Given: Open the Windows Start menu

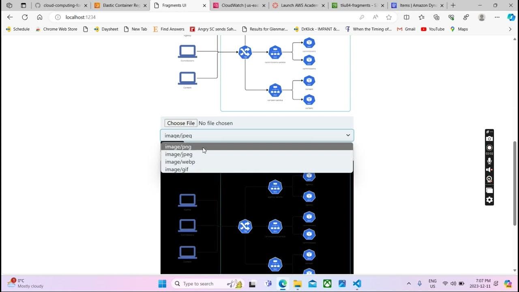Looking at the screenshot, I should click(162, 283).
